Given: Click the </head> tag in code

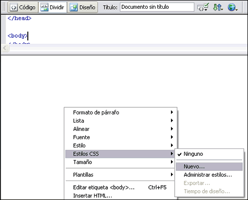Looking at the screenshot, I should coord(20,18).
